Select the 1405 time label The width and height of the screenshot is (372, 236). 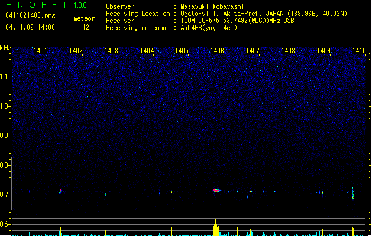(182, 51)
